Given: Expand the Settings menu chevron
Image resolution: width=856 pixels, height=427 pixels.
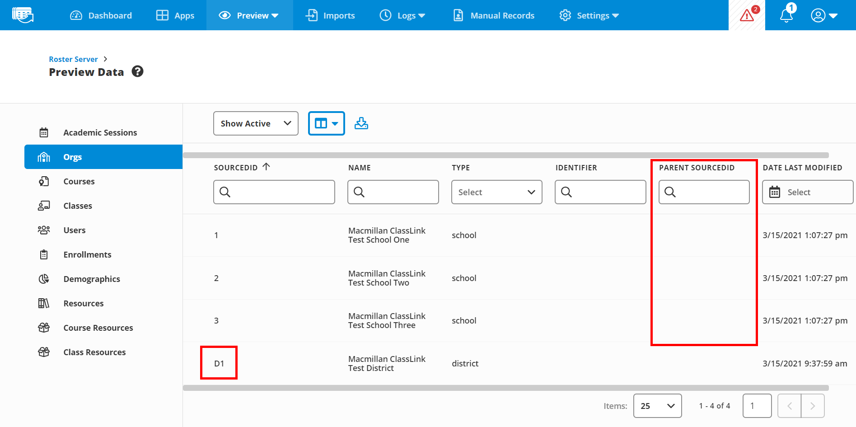Looking at the screenshot, I should click(616, 15).
